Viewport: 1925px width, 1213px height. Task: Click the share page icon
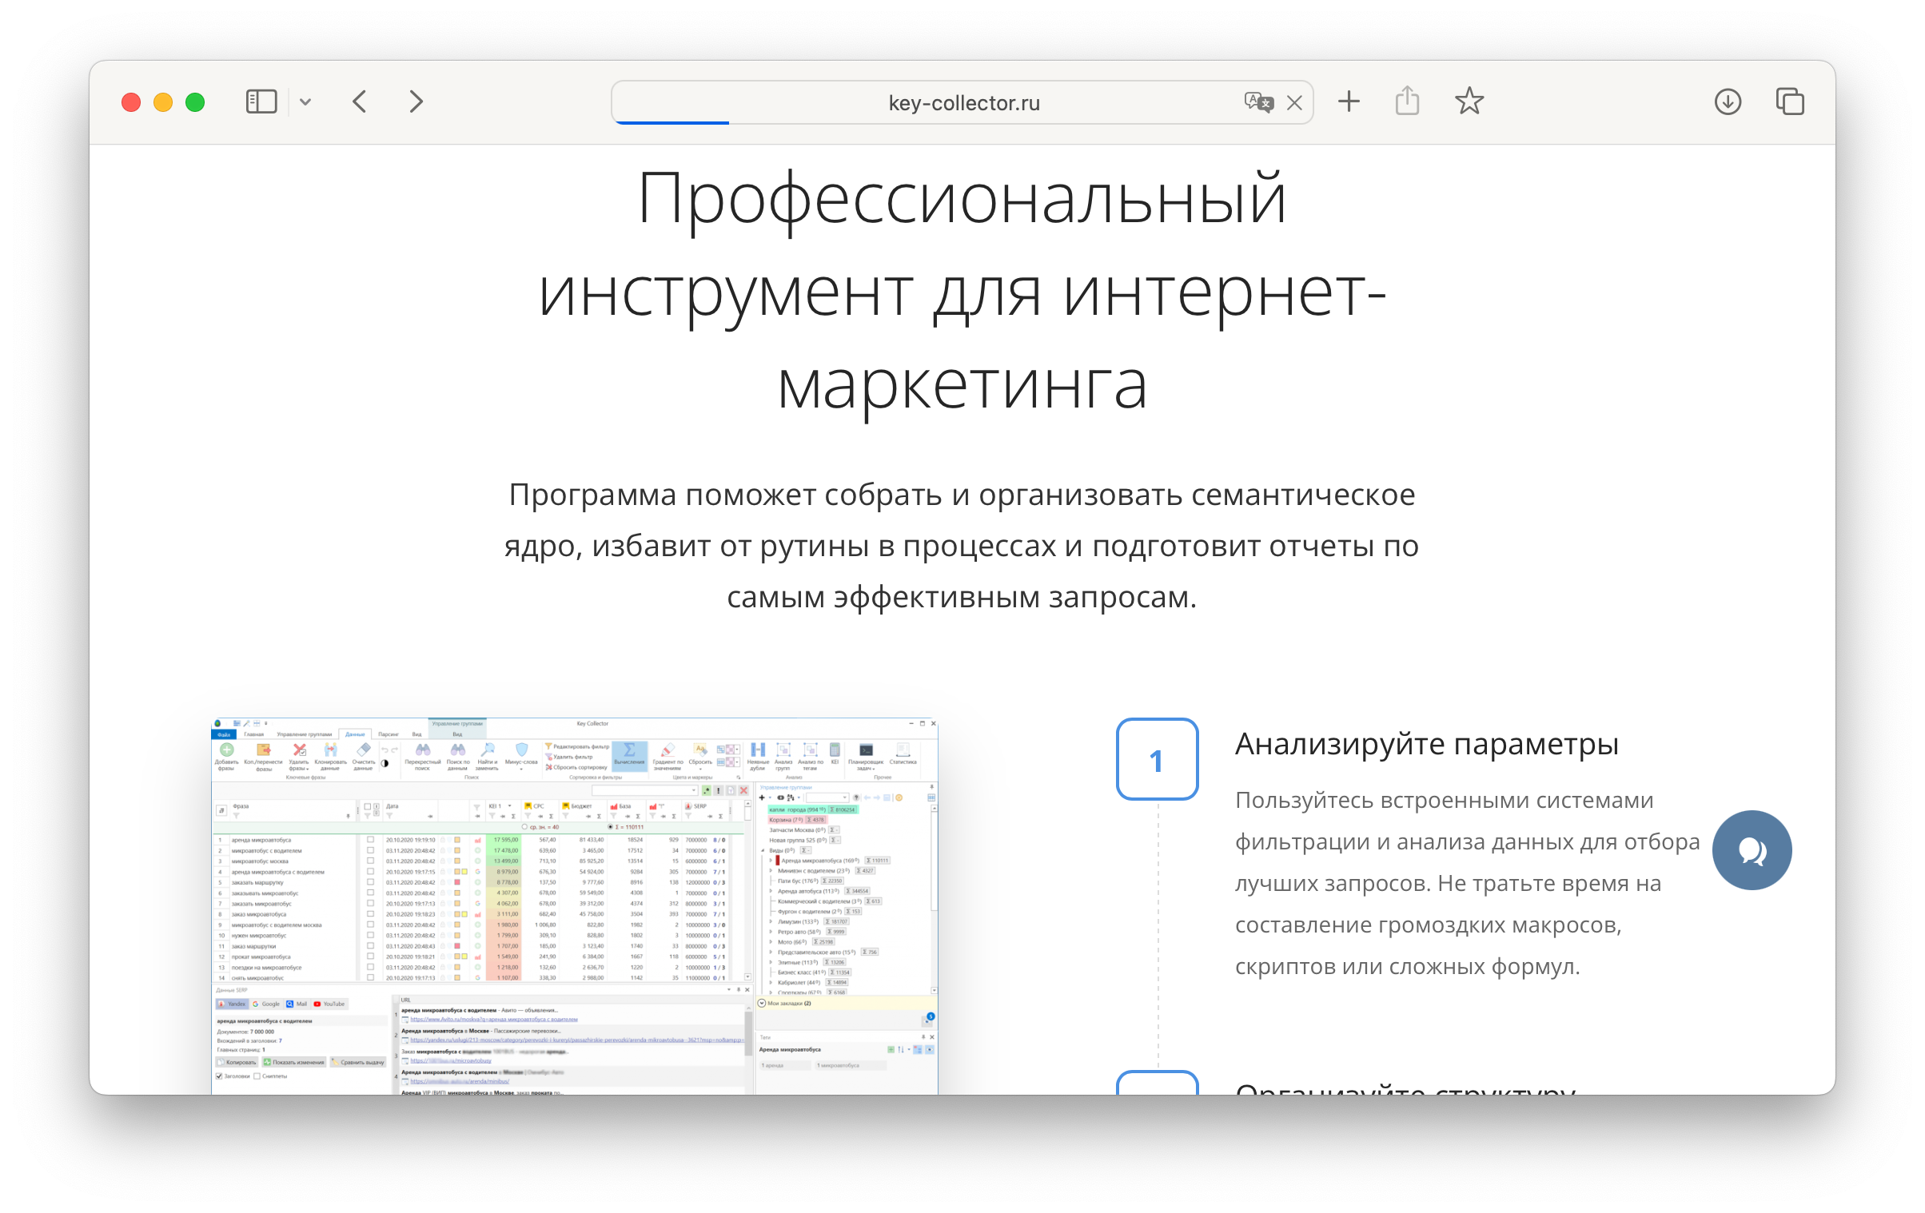(1407, 101)
